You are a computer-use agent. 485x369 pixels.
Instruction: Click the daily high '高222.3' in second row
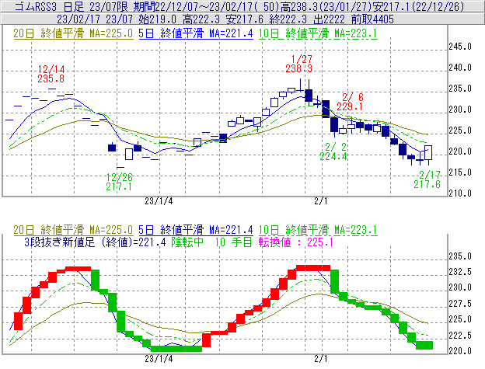click(x=201, y=19)
